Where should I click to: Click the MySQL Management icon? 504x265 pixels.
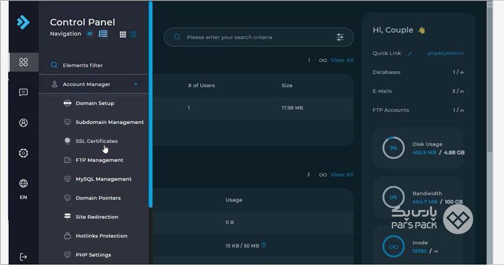67,178
